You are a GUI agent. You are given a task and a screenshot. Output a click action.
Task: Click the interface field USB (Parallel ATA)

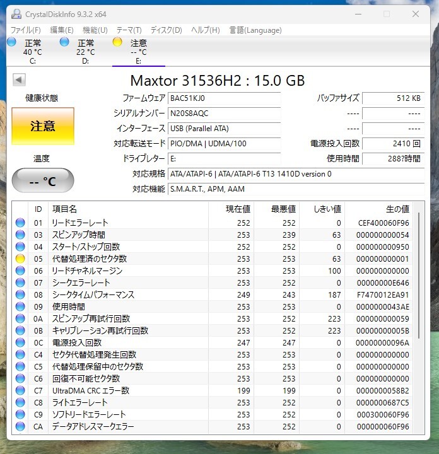tap(224, 128)
